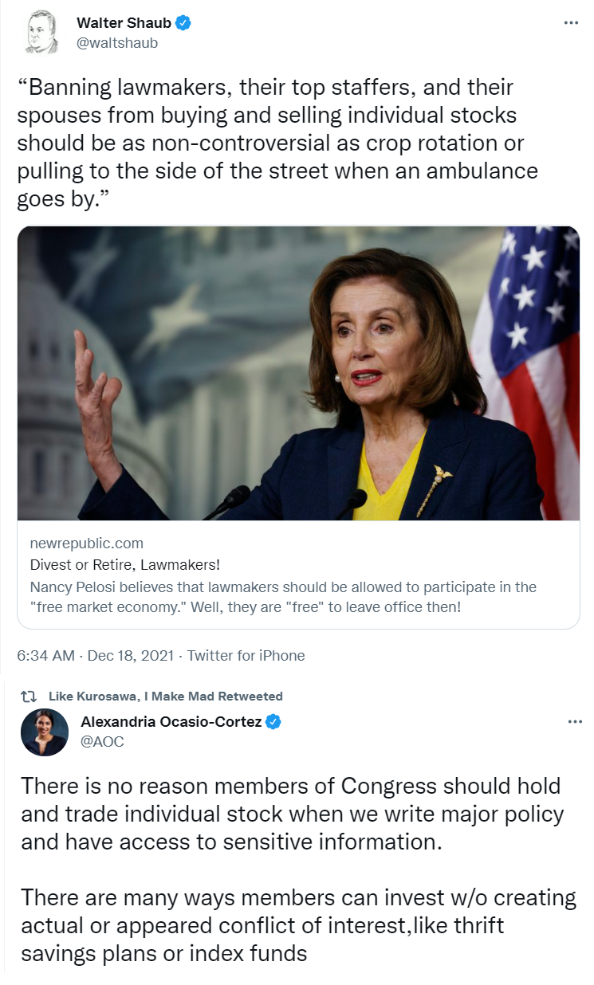Open 'Like Kurosawa, I Make Mad Retweeted' profile
This screenshot has height=985, width=594.
(x=165, y=697)
